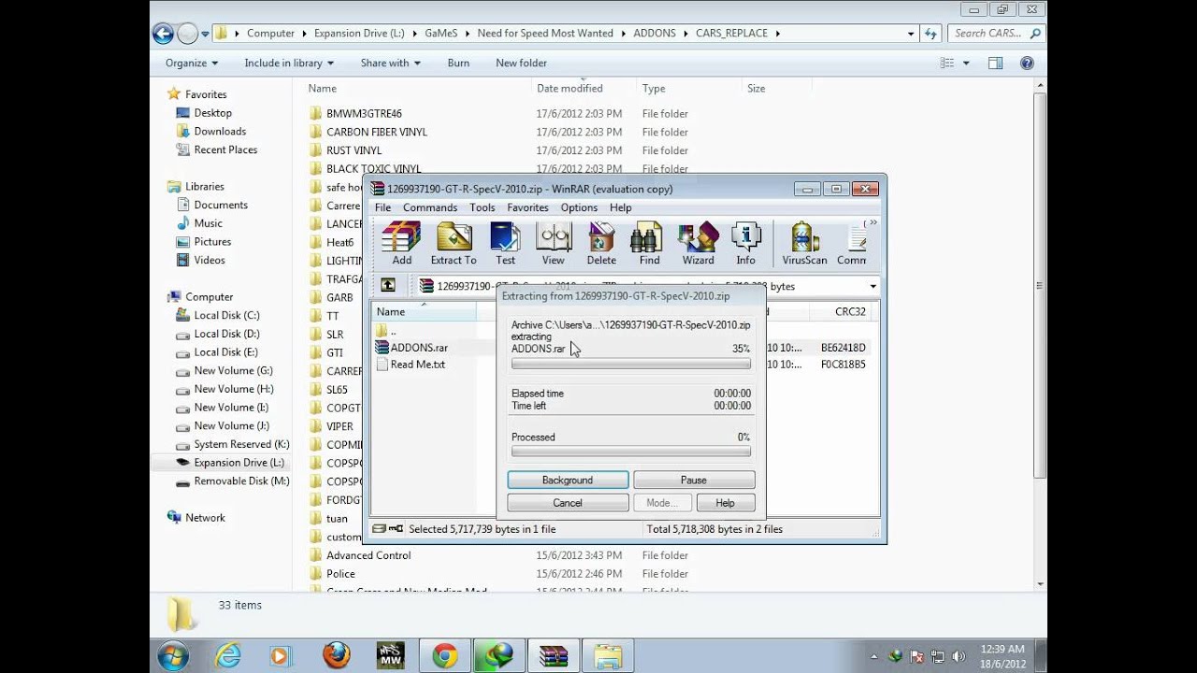Open the NFS MW taskbar icon

[390, 655]
